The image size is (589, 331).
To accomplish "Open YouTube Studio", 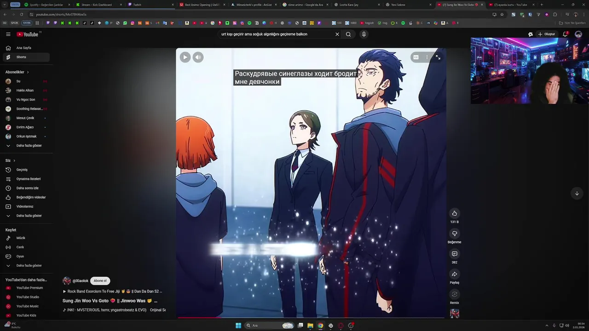I will [x=25, y=297].
